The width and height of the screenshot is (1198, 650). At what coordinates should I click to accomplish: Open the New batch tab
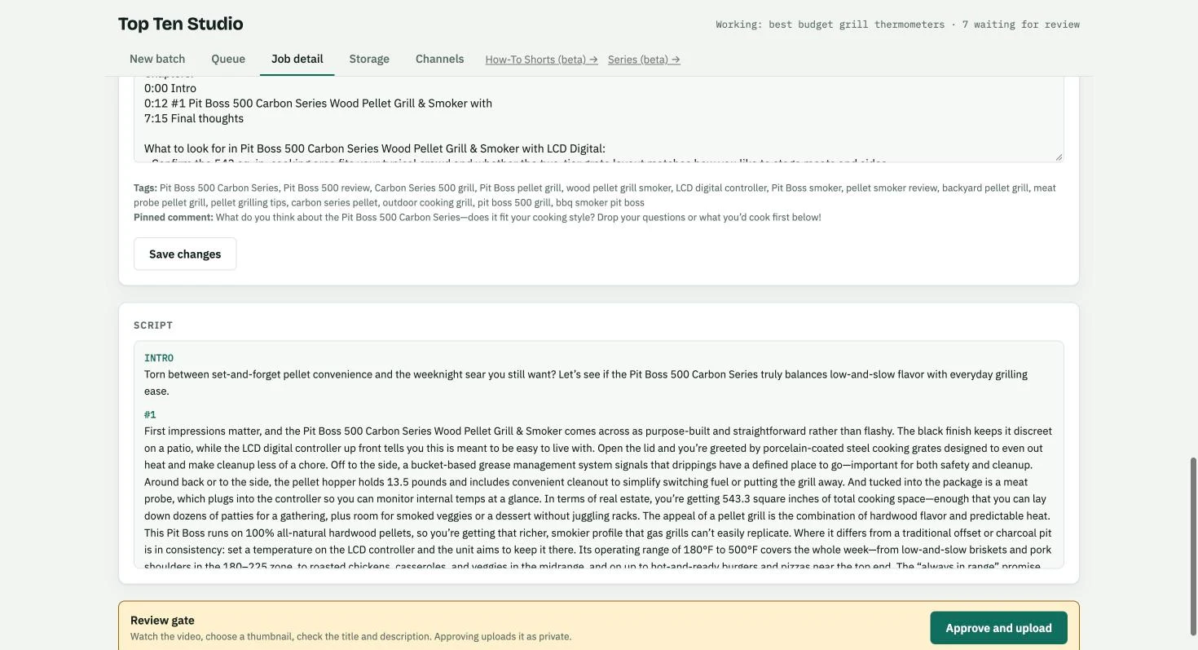157,59
